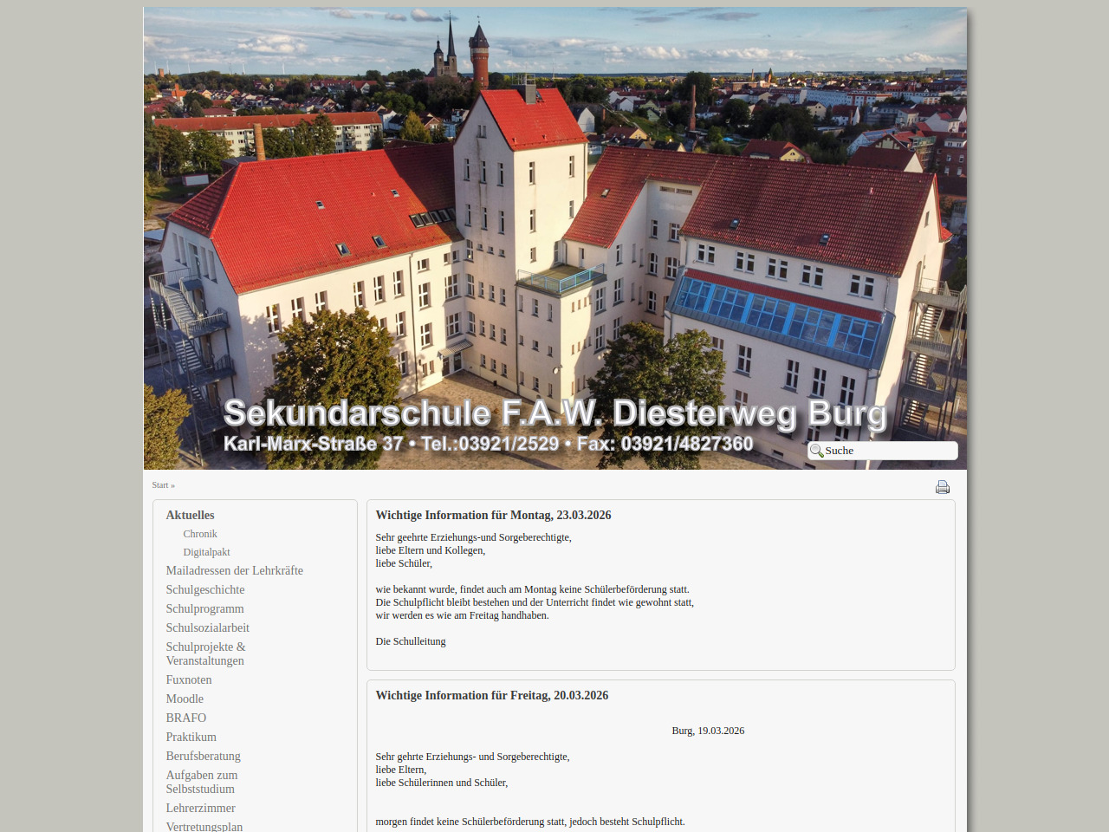The image size is (1109, 832).
Task: Open the Digitalpakt submenu item
Action: [206, 552]
